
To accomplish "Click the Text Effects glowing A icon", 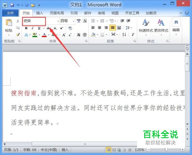I will [26, 35].
